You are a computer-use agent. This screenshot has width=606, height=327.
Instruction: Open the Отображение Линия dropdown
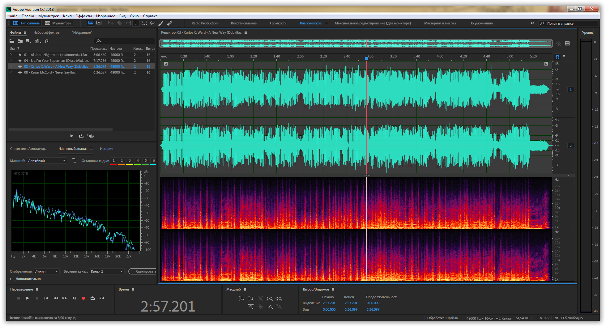(46, 271)
